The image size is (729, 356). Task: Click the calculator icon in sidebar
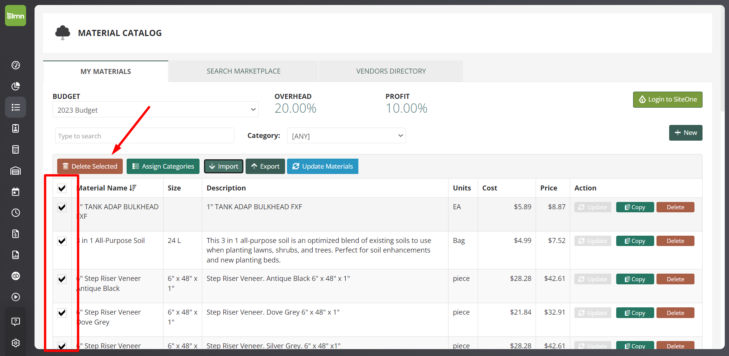pyautogui.click(x=15, y=149)
